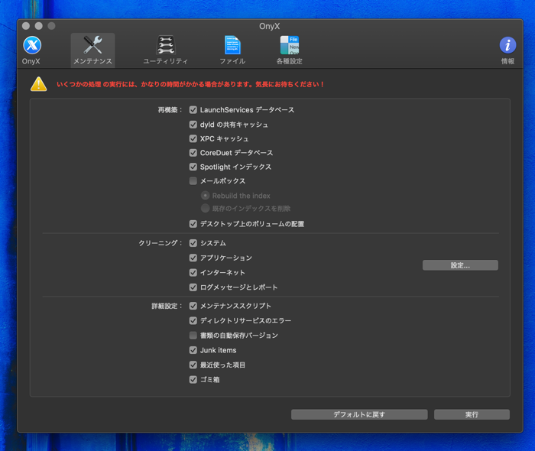Viewport: 535px width, 451px height.
Task: Uncheck メンテナンススクリプト checkbox
Action: [193, 306]
